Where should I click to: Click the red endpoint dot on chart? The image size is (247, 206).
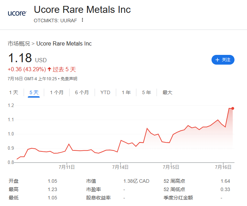(x=233, y=108)
